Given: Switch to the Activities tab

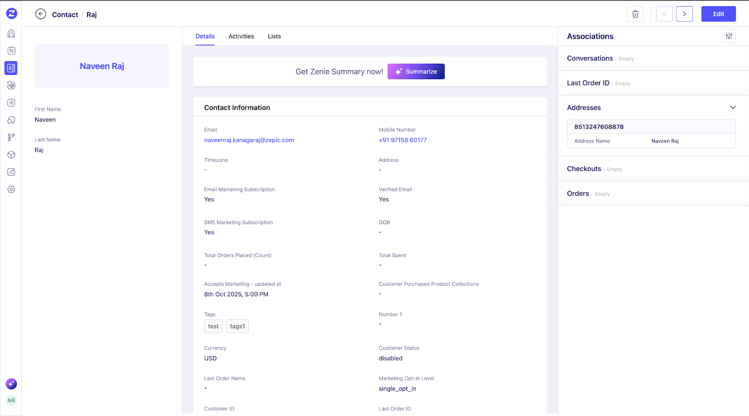Looking at the screenshot, I should pyautogui.click(x=241, y=36).
